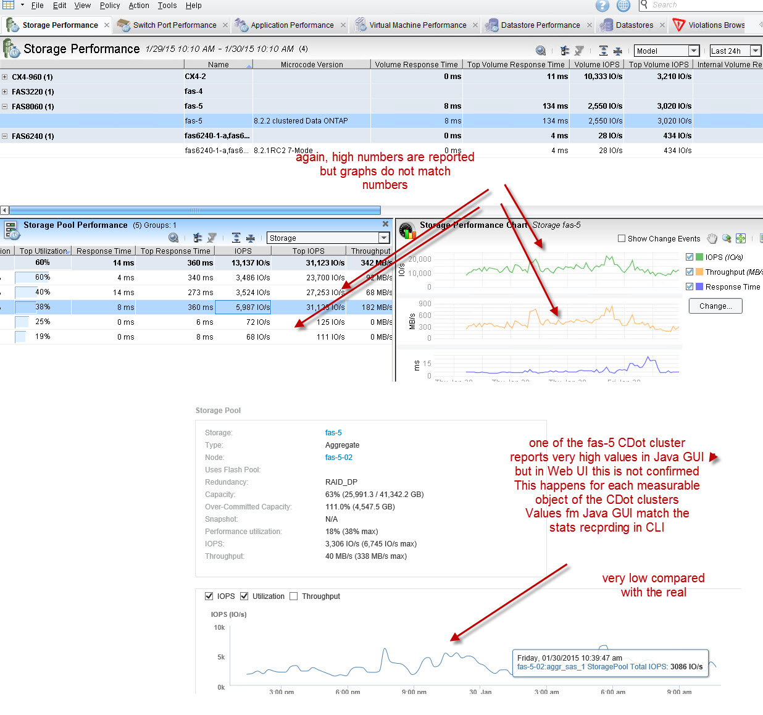
Task: Click filter funnel icon in Storage Pool Performance toolbar
Action: [212, 238]
